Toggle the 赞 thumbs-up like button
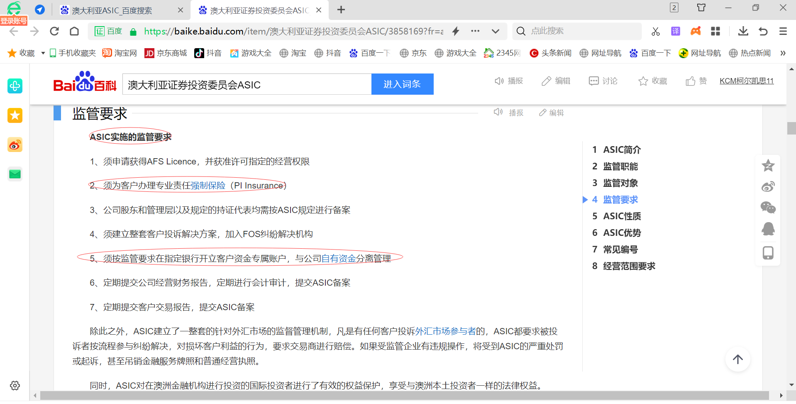 pos(696,81)
